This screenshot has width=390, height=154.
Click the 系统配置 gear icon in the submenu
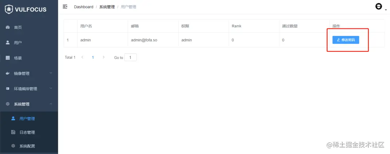tap(13, 146)
